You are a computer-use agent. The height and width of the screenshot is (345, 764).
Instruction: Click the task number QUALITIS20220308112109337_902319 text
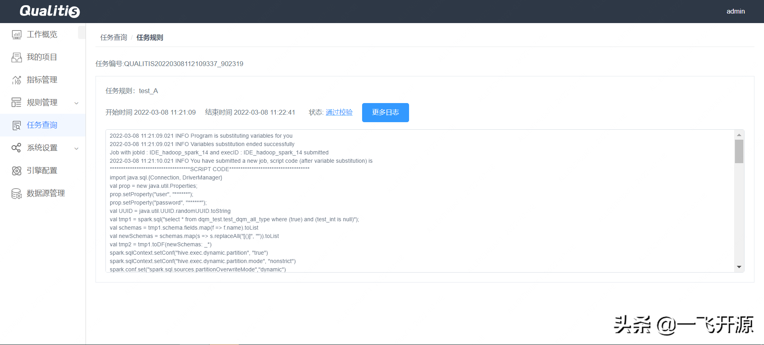coord(169,64)
